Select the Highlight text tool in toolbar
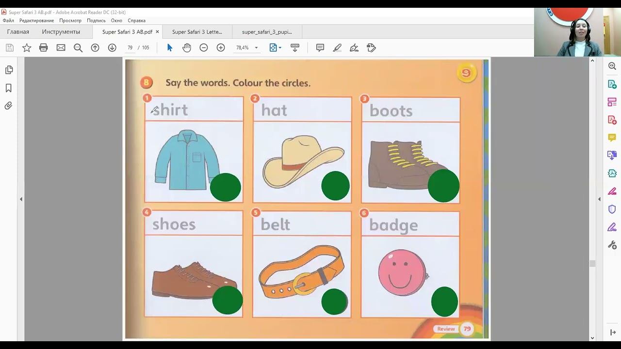The height and width of the screenshot is (349, 621). pos(337,48)
